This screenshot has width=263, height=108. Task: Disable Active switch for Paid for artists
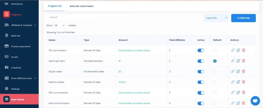coord(201,82)
